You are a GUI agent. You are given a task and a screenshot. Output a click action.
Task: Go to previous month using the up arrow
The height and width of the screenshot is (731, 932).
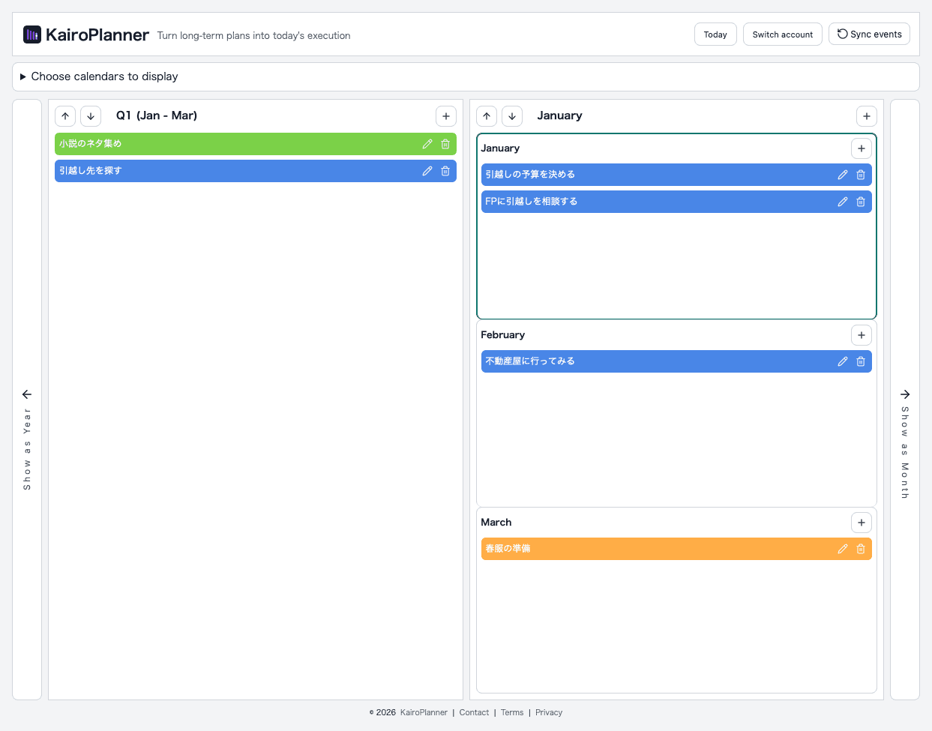[486, 116]
